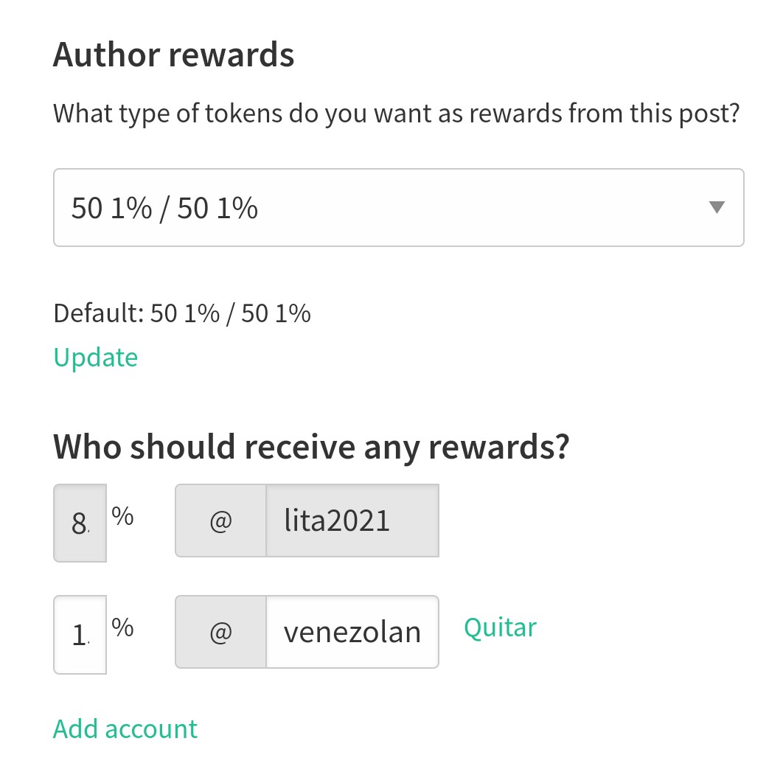Click the Update link under Default
Viewport: 783px width, 783px height.
[95, 358]
